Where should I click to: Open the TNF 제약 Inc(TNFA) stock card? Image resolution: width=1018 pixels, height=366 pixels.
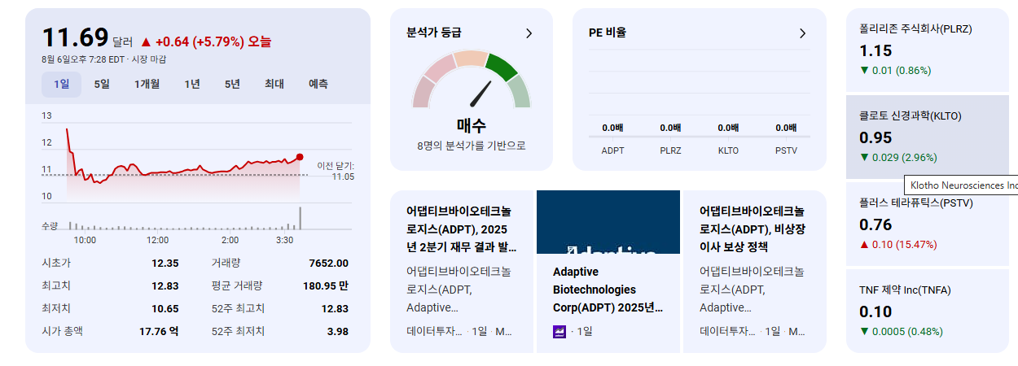click(928, 311)
